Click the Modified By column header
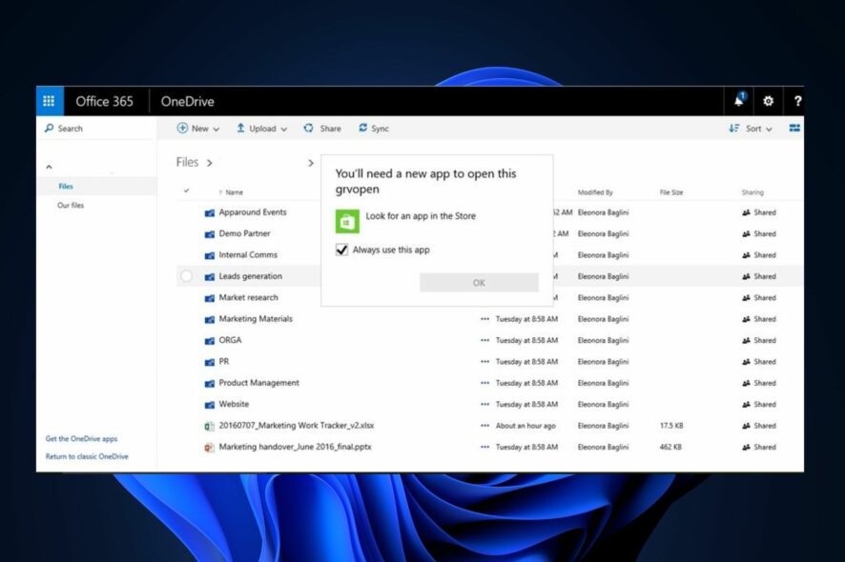Screen dimensions: 845x562 (x=595, y=192)
